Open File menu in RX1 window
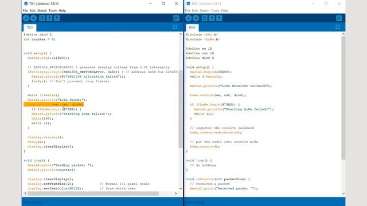The width and height of the screenshot is (367, 206). click(188, 10)
